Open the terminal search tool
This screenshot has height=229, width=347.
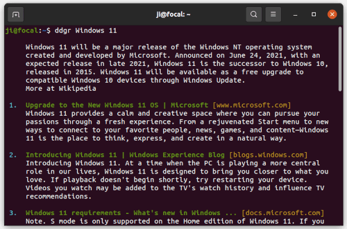[x=254, y=14]
